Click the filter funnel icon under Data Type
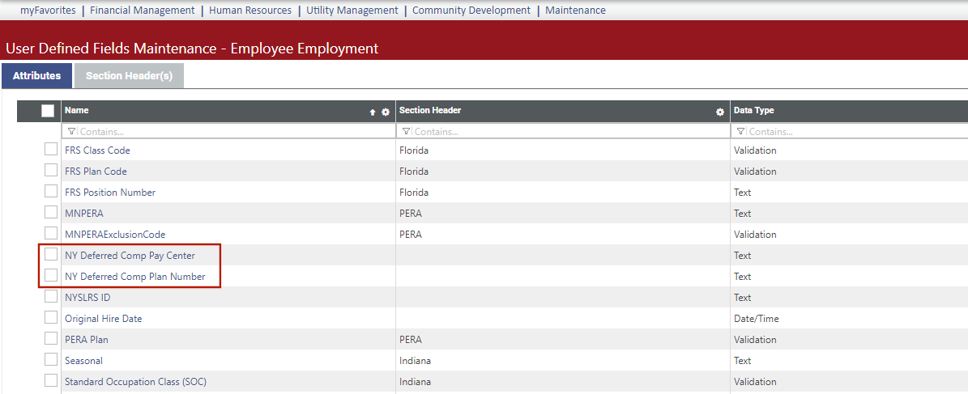 point(740,131)
